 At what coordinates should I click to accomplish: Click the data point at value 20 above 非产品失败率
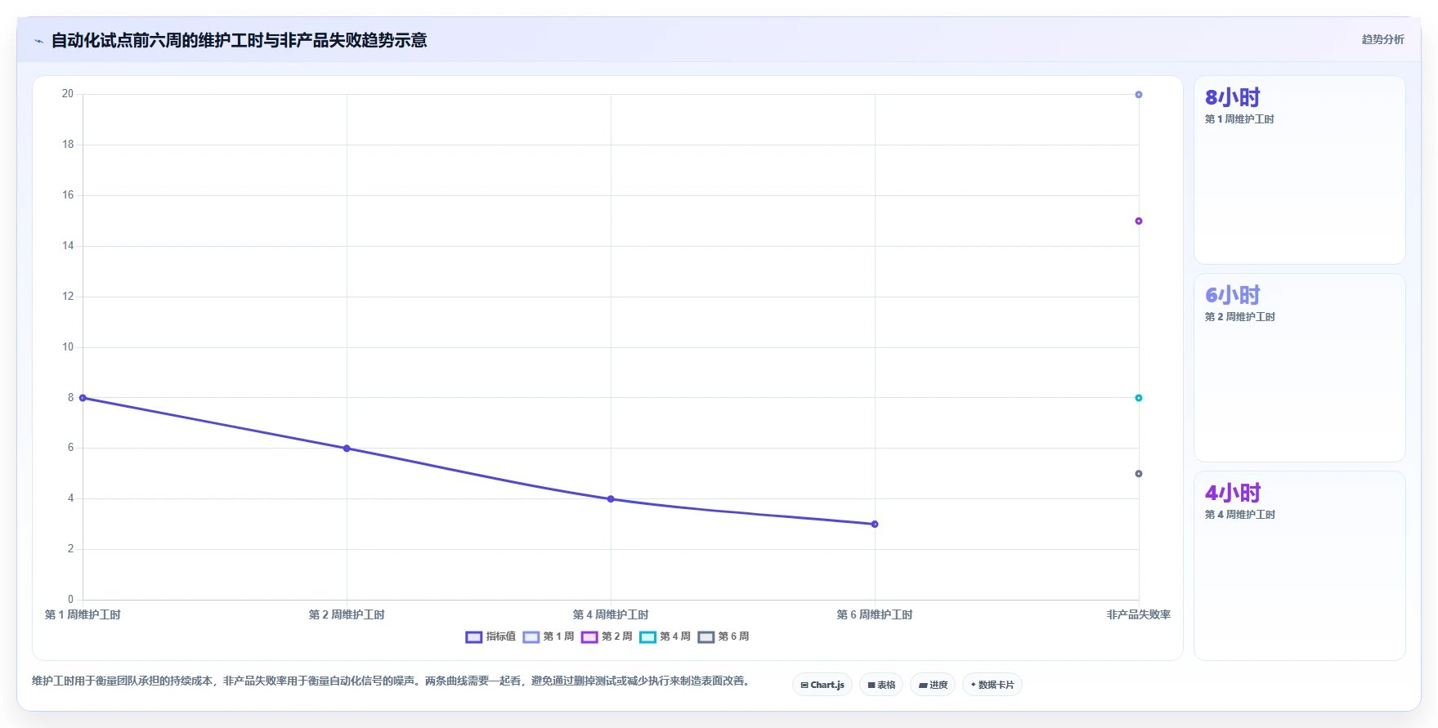pos(1139,95)
